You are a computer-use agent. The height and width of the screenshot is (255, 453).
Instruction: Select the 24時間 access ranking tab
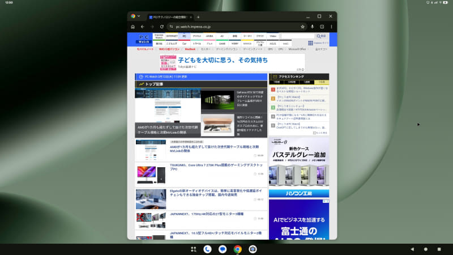[x=292, y=82]
